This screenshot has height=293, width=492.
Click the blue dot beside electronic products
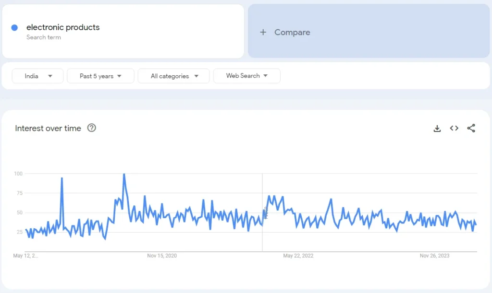tap(14, 27)
